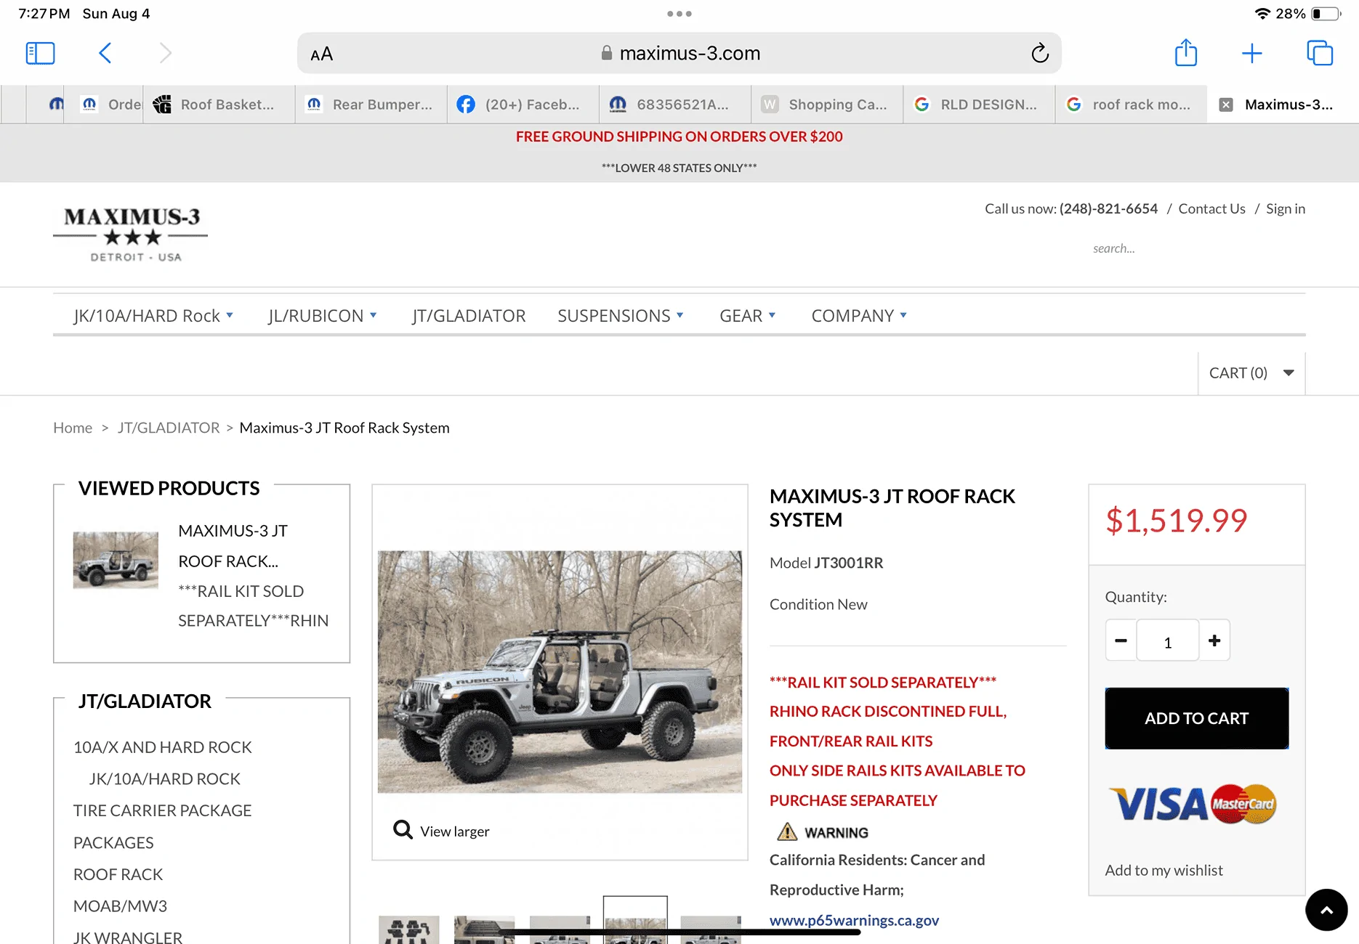Open Safari sidebar panel

coord(40,53)
